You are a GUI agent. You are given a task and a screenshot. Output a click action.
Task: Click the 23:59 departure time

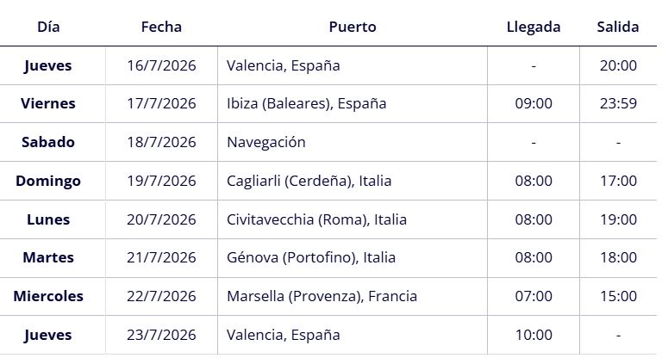point(618,103)
